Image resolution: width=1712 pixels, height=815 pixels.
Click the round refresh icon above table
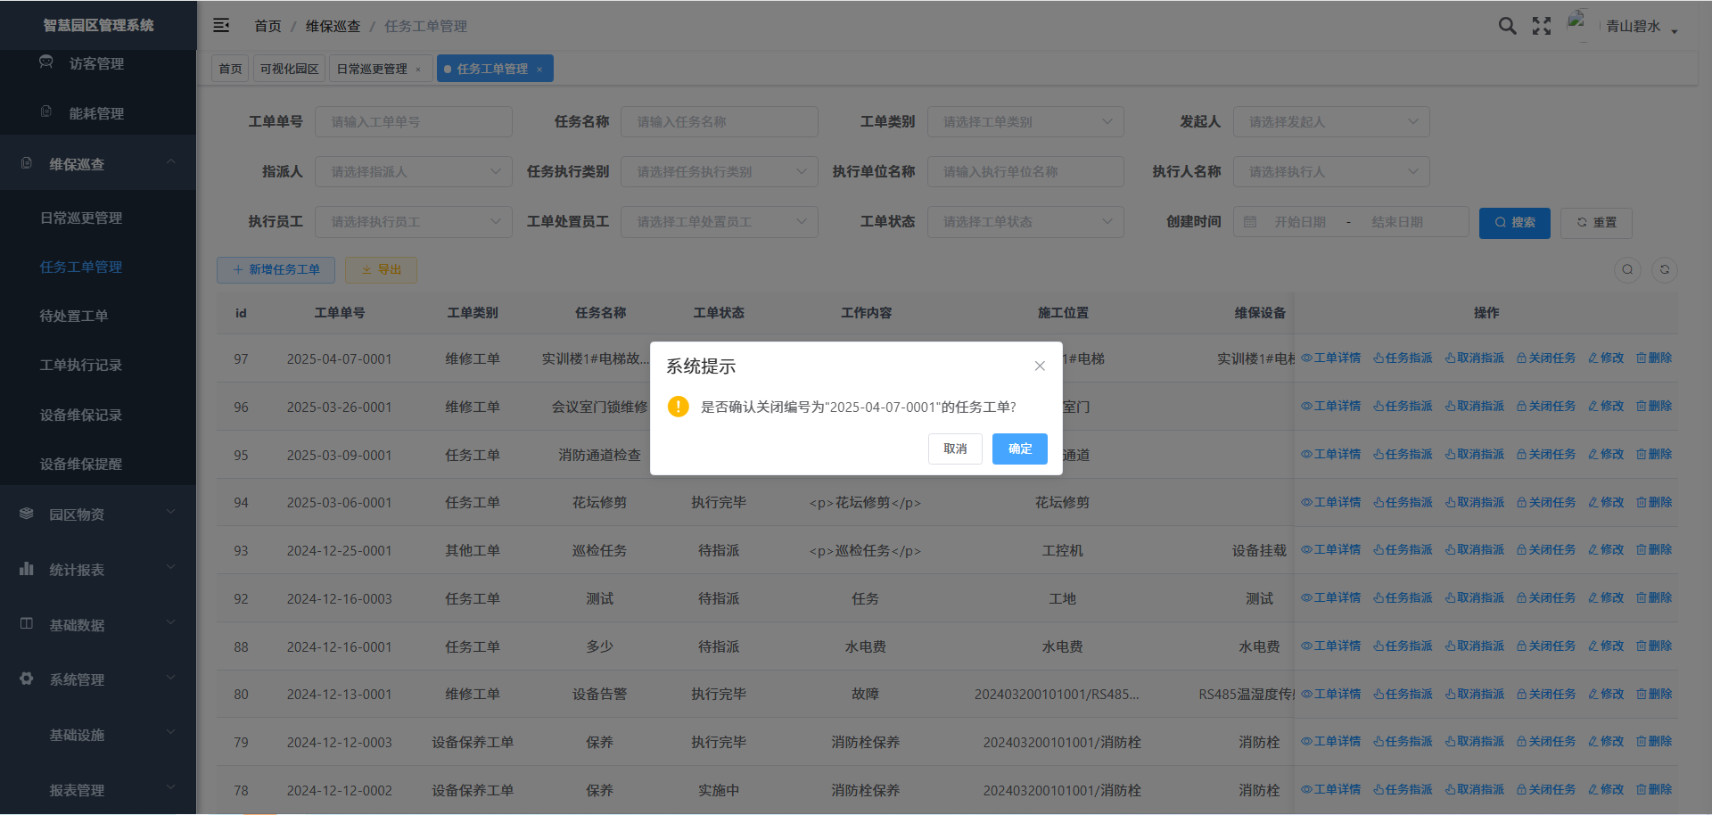tap(1664, 270)
